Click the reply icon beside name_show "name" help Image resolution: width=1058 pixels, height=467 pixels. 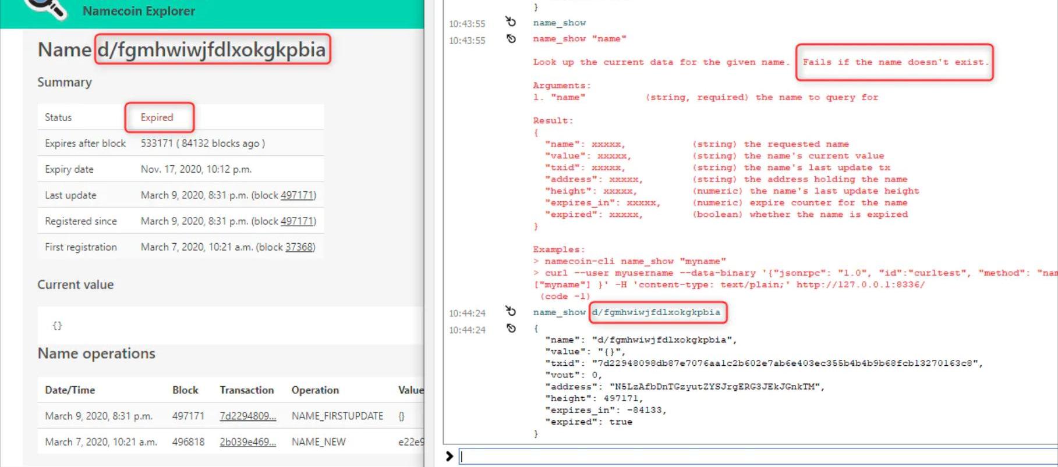pyautogui.click(x=511, y=39)
